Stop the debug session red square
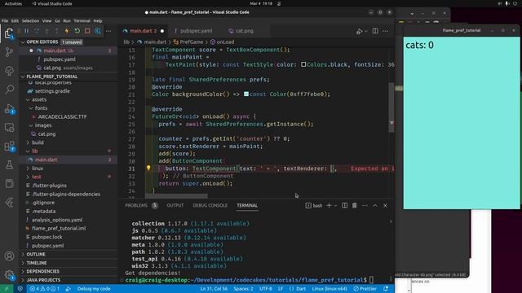Image resolution: width=522 pixels, height=293 pixels. point(87,31)
